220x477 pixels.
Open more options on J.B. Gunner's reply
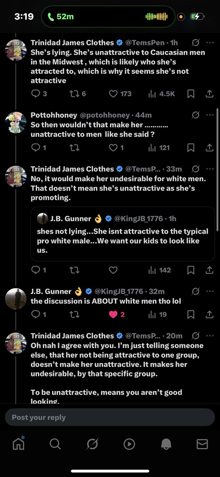tap(210, 291)
